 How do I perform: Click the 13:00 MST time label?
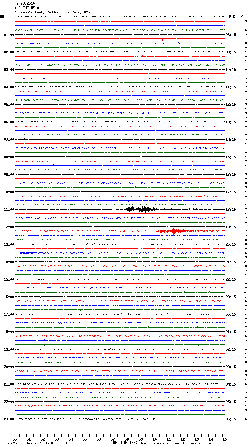9,244
